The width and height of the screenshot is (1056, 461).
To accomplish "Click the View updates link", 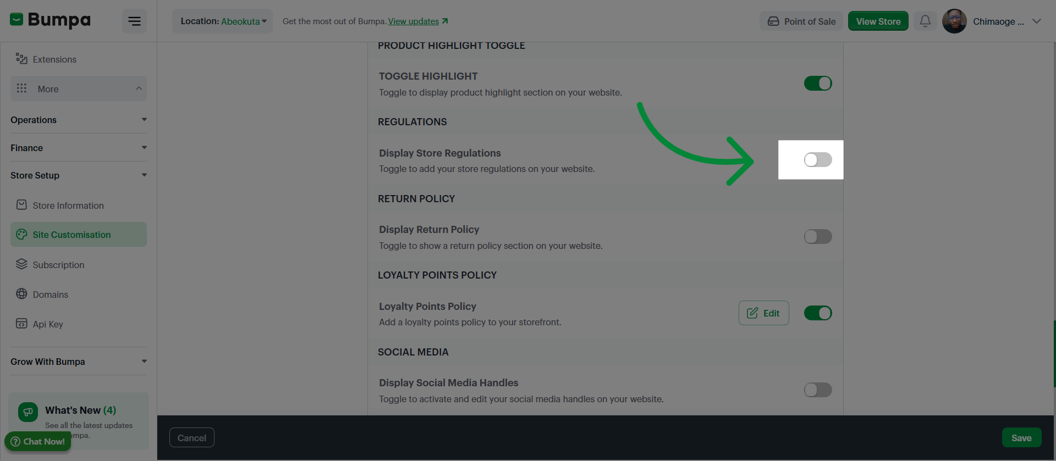I will [x=414, y=21].
